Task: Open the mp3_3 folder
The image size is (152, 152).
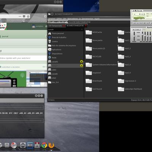Action: point(124,57)
